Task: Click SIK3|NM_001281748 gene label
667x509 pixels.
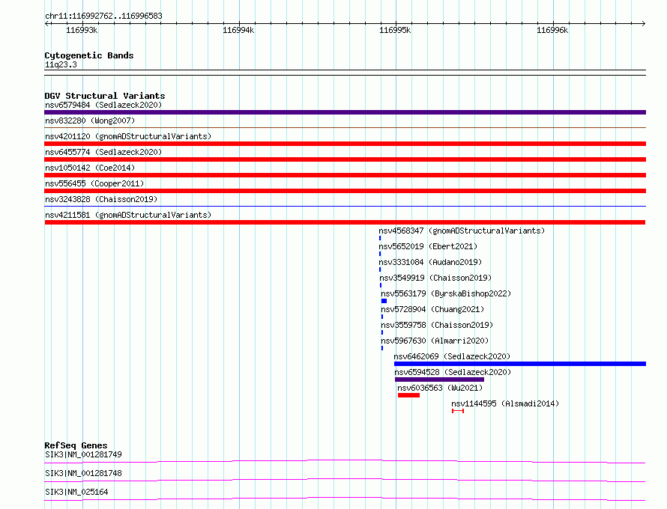Action: click(x=83, y=473)
